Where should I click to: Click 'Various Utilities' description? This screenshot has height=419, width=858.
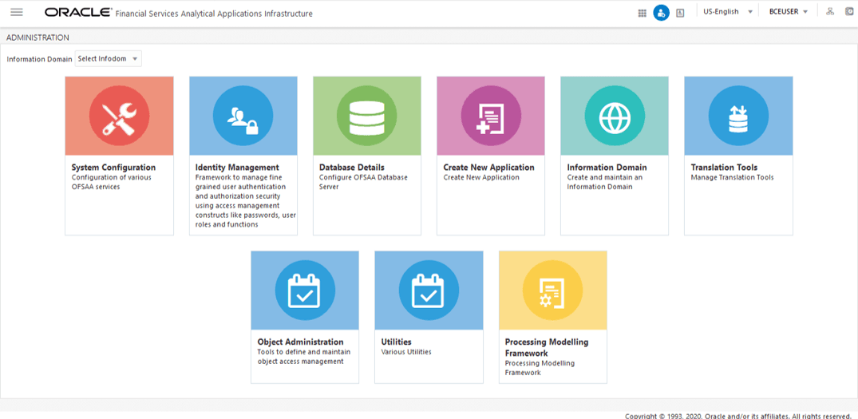pyautogui.click(x=406, y=352)
